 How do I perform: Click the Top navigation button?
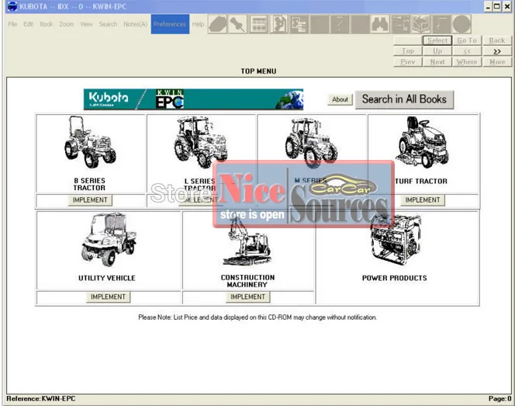pos(408,51)
